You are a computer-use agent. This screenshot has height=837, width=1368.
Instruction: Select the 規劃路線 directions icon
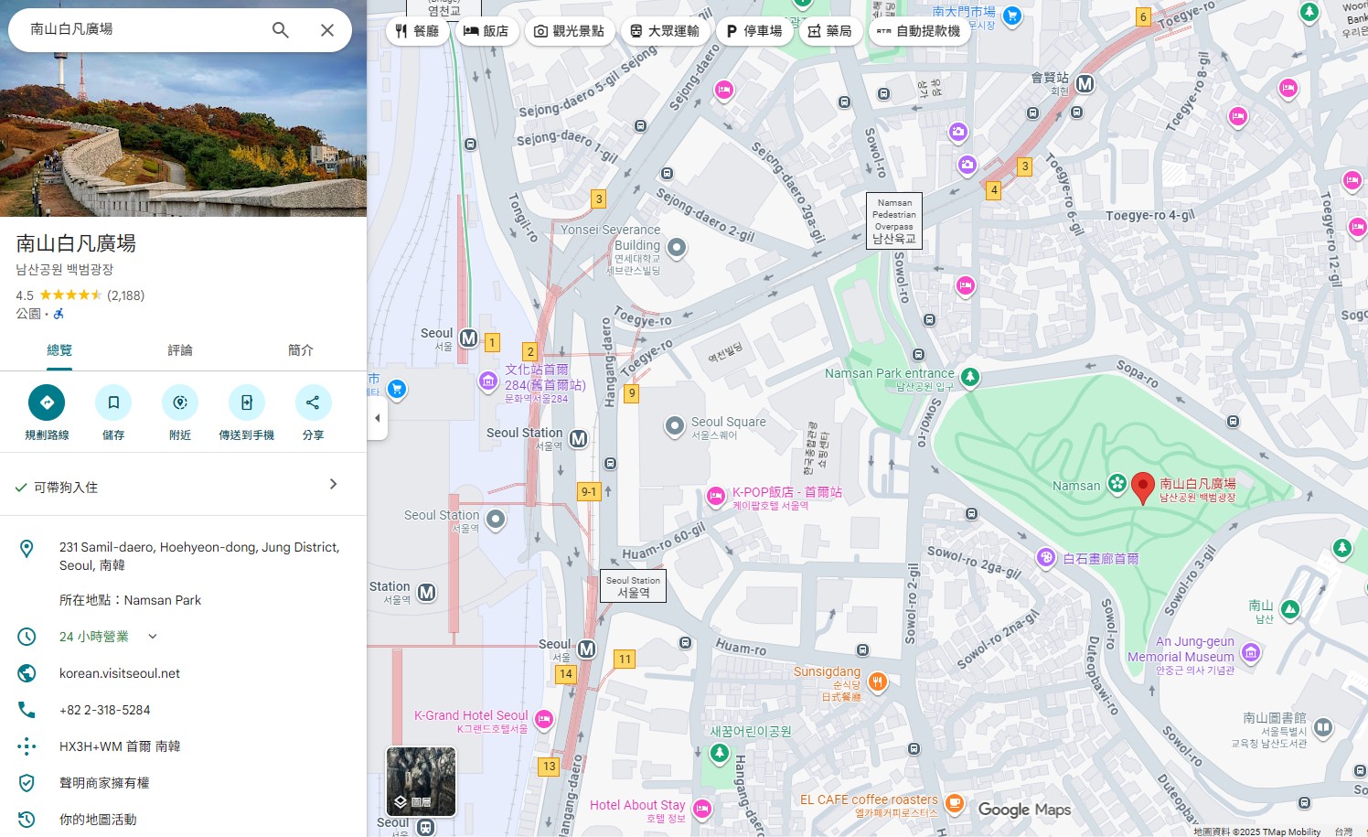47,402
